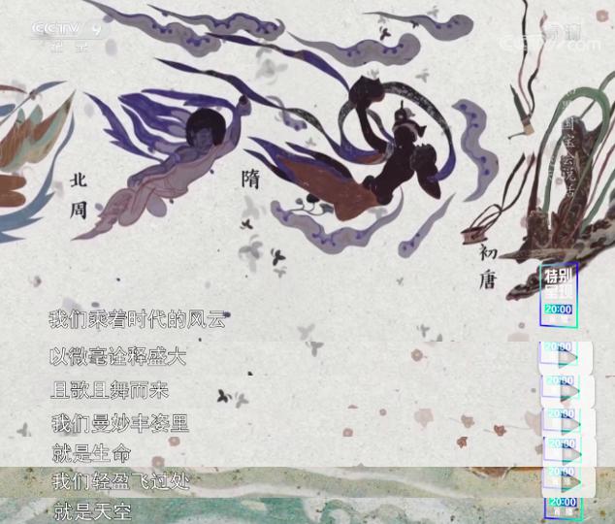Click the lyric line 就是生命
This screenshot has height=524, width=615.
(x=91, y=452)
